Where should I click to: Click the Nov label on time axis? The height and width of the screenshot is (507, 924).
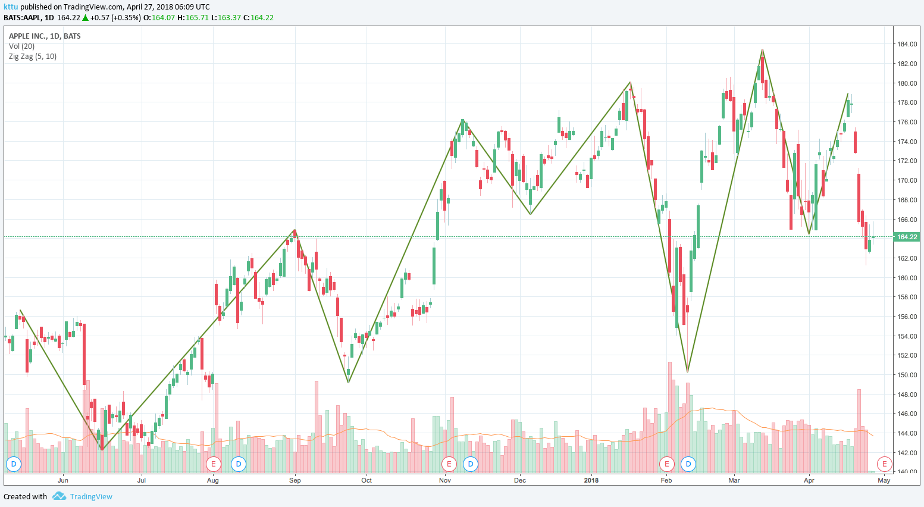[x=445, y=480]
